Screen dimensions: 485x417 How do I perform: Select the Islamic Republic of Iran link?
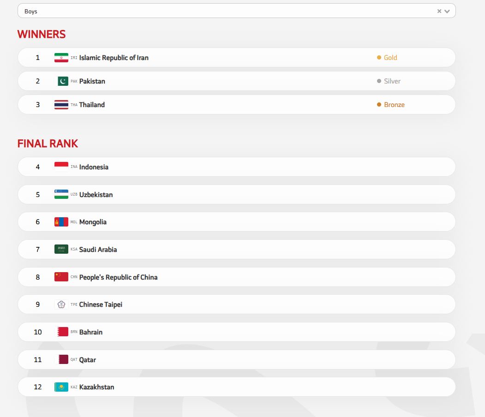coord(114,58)
